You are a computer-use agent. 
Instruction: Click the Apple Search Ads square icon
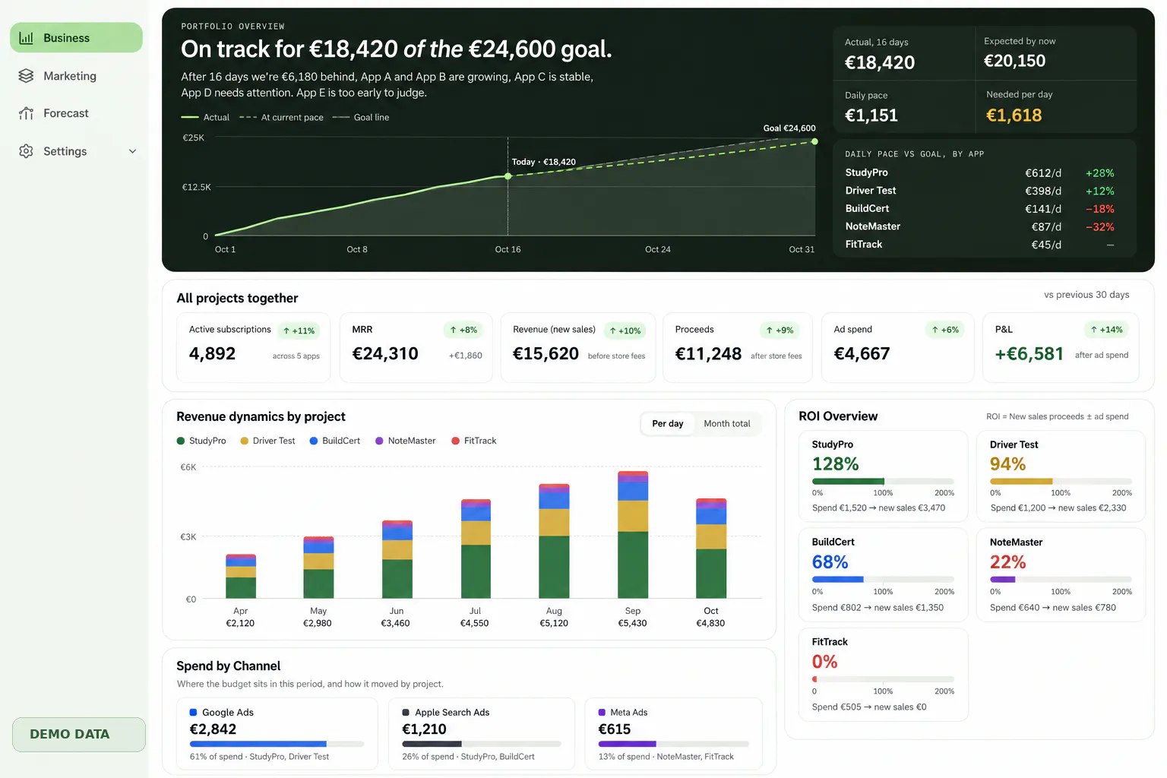[x=406, y=713]
